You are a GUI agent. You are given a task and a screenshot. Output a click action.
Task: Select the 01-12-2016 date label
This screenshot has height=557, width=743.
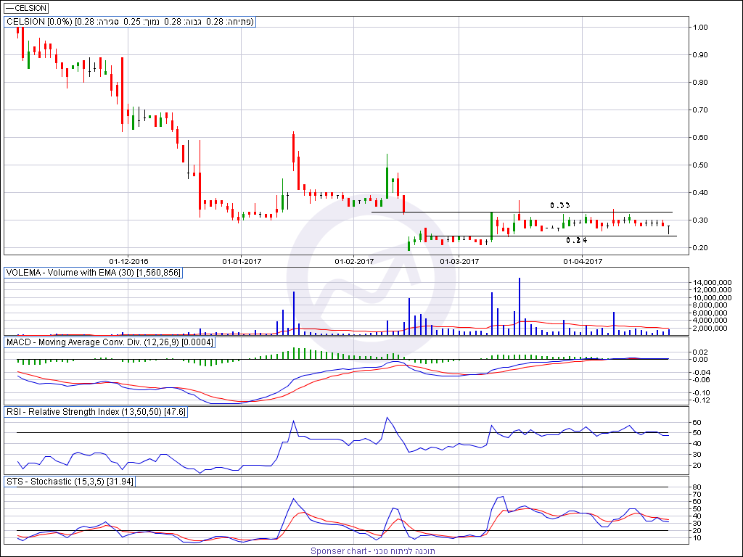pos(128,261)
